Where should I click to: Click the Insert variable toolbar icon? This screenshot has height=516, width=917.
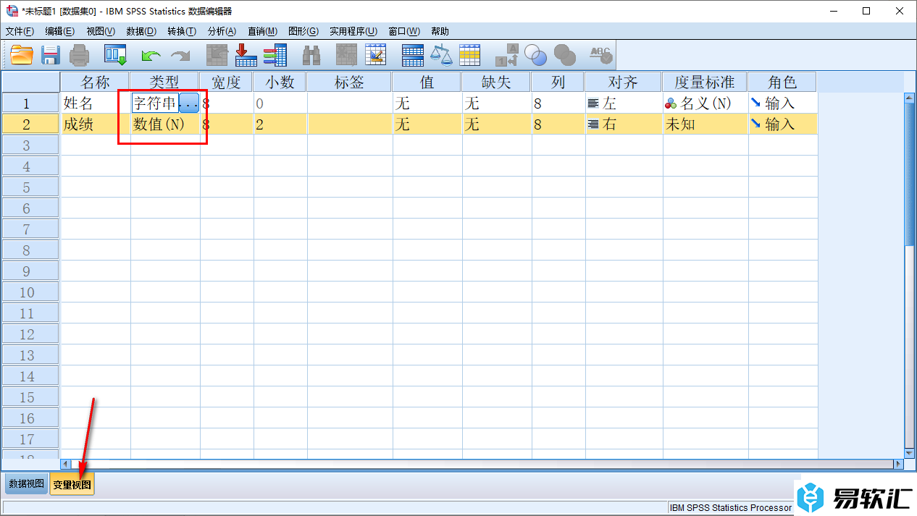tap(376, 55)
